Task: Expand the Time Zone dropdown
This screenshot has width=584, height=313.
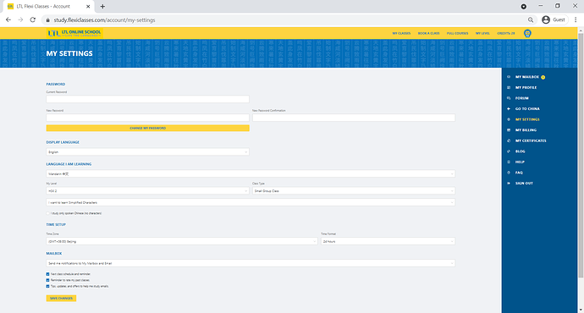Action: click(182, 241)
